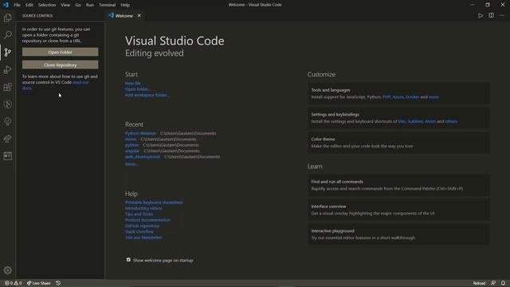Open Find and run all commands card

click(398, 185)
